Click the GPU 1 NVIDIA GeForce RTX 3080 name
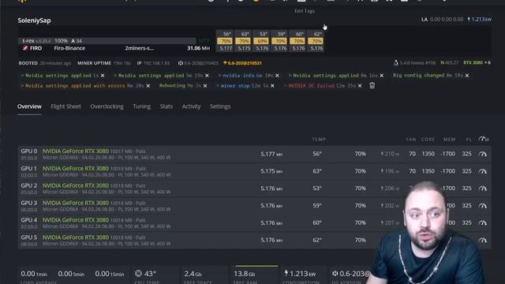This screenshot has width=505, height=284. pyautogui.click(x=76, y=168)
